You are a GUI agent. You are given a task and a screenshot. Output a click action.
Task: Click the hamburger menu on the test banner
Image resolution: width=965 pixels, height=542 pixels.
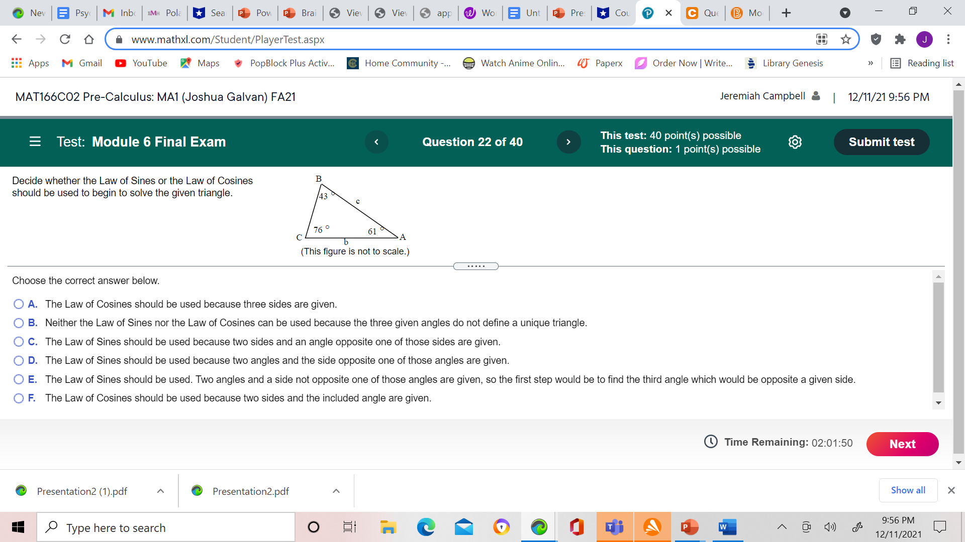coord(35,142)
